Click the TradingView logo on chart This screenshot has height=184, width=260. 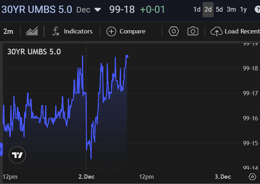pos(17,155)
